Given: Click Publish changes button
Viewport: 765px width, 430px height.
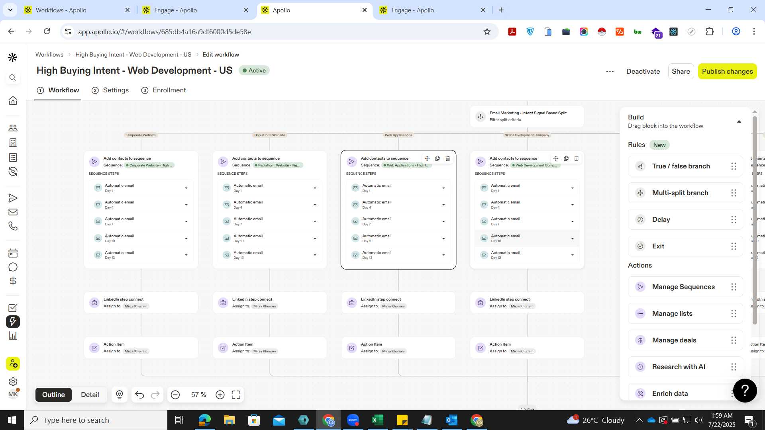Looking at the screenshot, I should [x=727, y=71].
